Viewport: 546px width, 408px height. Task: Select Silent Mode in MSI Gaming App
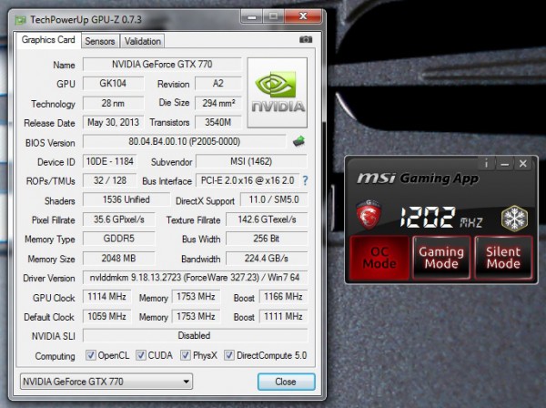coord(503,258)
